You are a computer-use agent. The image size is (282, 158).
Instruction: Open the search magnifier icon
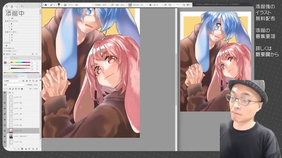(x=184, y=5)
